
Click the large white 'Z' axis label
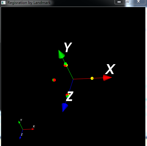point(70,96)
